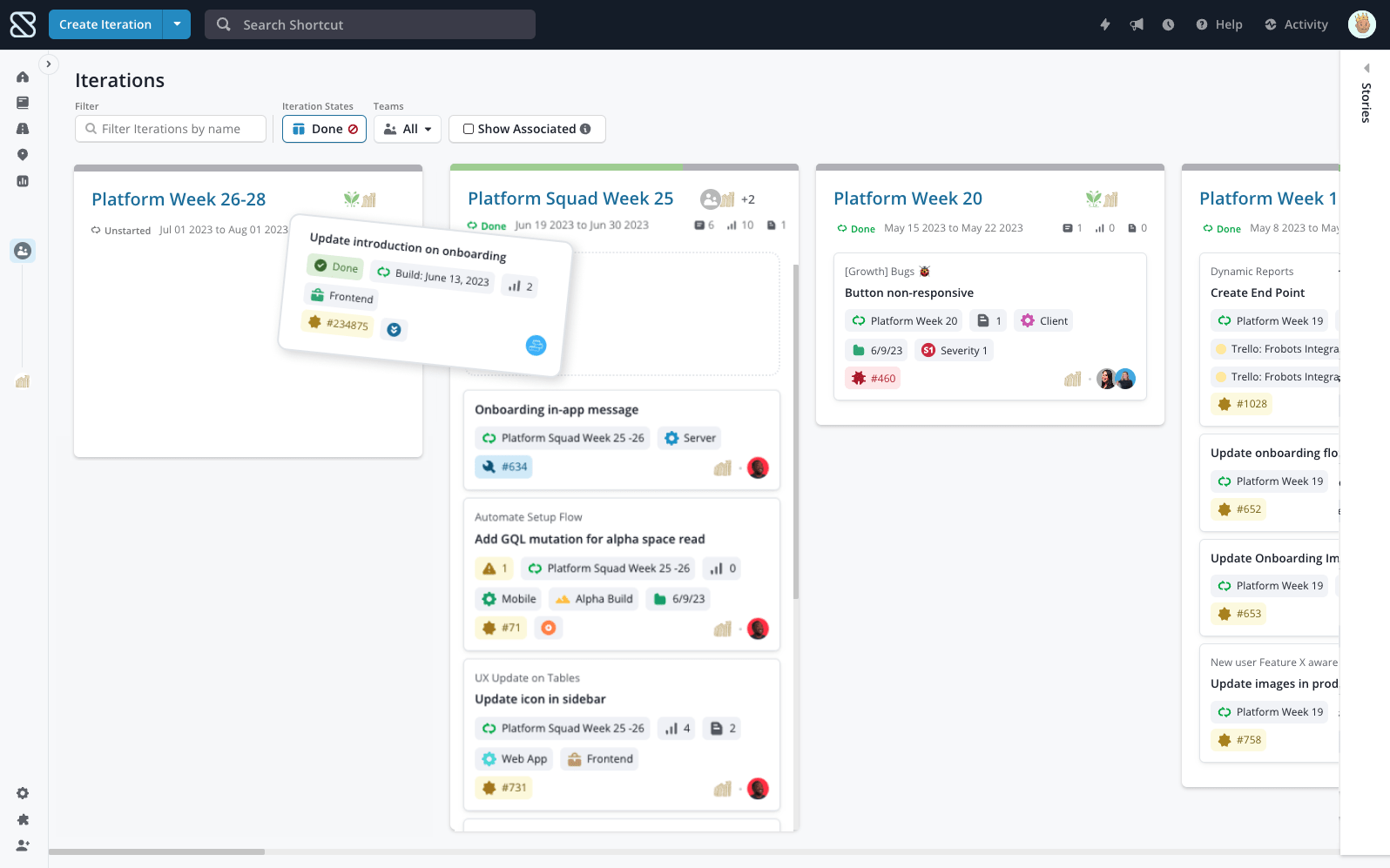Open the Help menu

(1219, 24)
